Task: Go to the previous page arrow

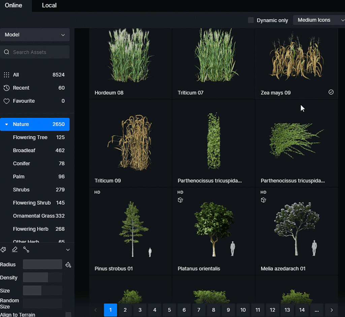Action: 95,310
